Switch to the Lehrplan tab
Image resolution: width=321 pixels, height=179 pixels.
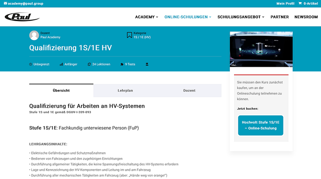point(125,91)
